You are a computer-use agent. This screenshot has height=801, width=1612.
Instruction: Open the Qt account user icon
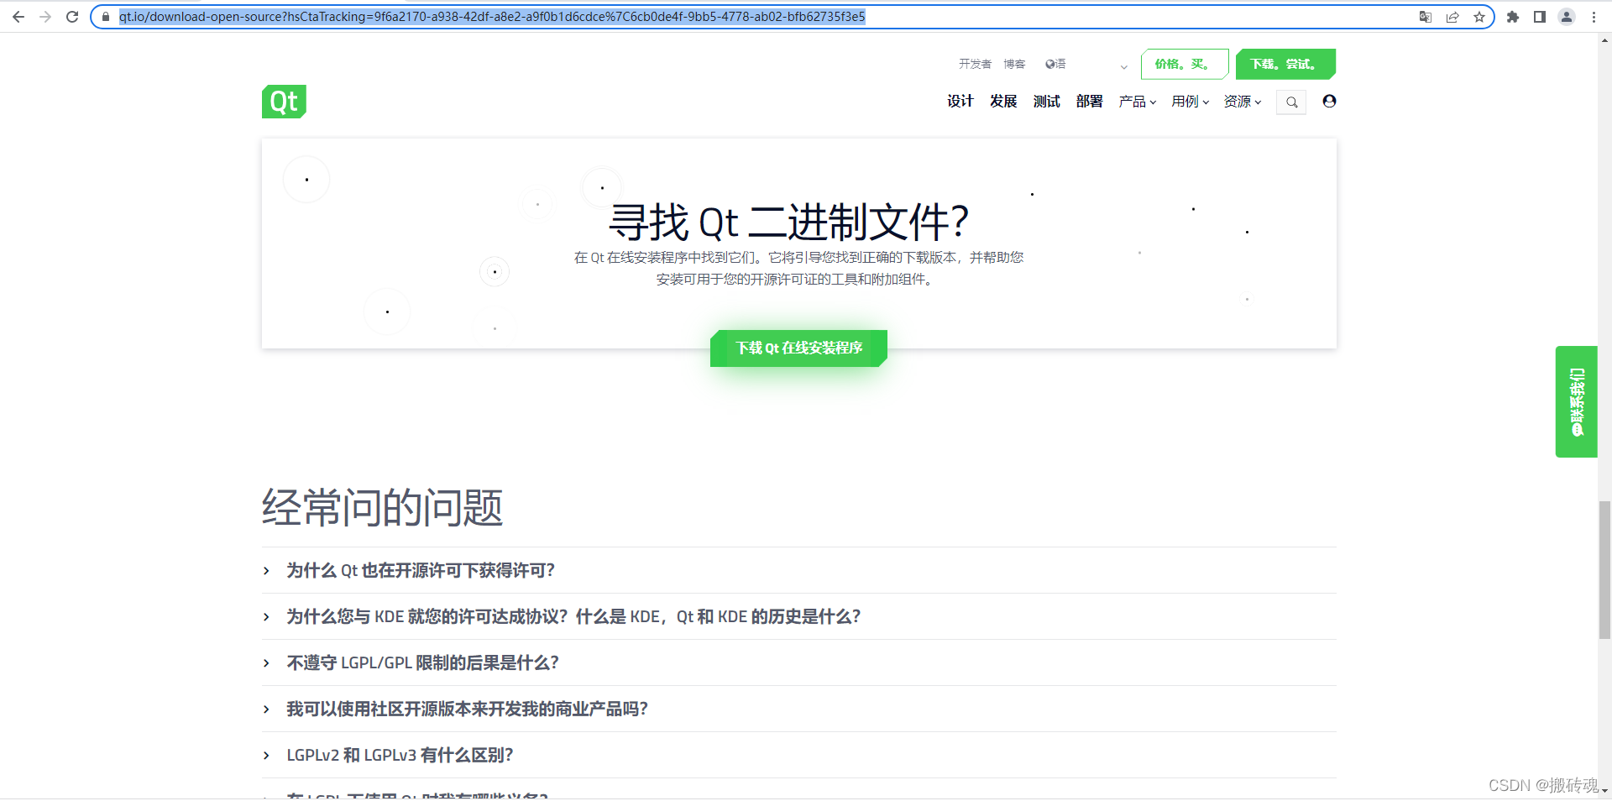(1329, 101)
